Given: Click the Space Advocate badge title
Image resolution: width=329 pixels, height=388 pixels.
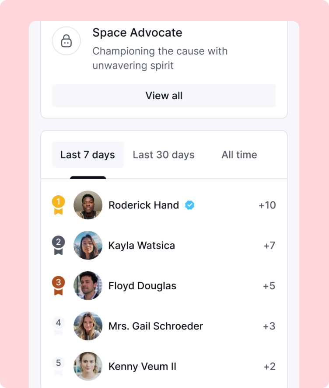Looking at the screenshot, I should pyautogui.click(x=137, y=32).
